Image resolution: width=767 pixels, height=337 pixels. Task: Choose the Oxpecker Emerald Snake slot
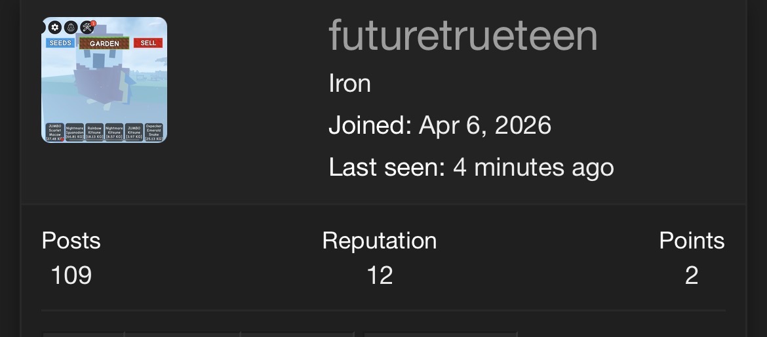coord(153,132)
